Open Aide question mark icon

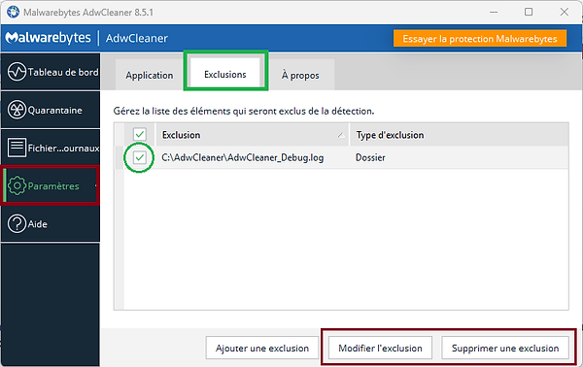point(17,223)
